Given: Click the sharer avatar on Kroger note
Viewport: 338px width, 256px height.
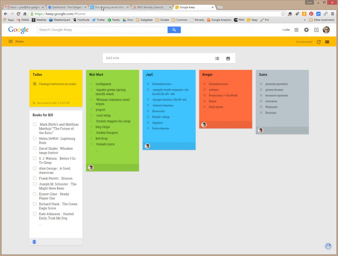Looking at the screenshot, I should tap(204, 125).
